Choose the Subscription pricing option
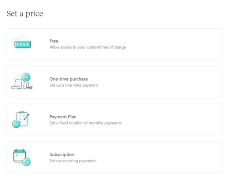This screenshot has height=176, width=236. [x=115, y=157]
